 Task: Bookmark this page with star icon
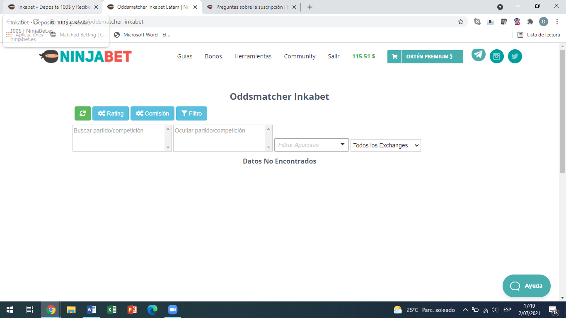tap(461, 22)
